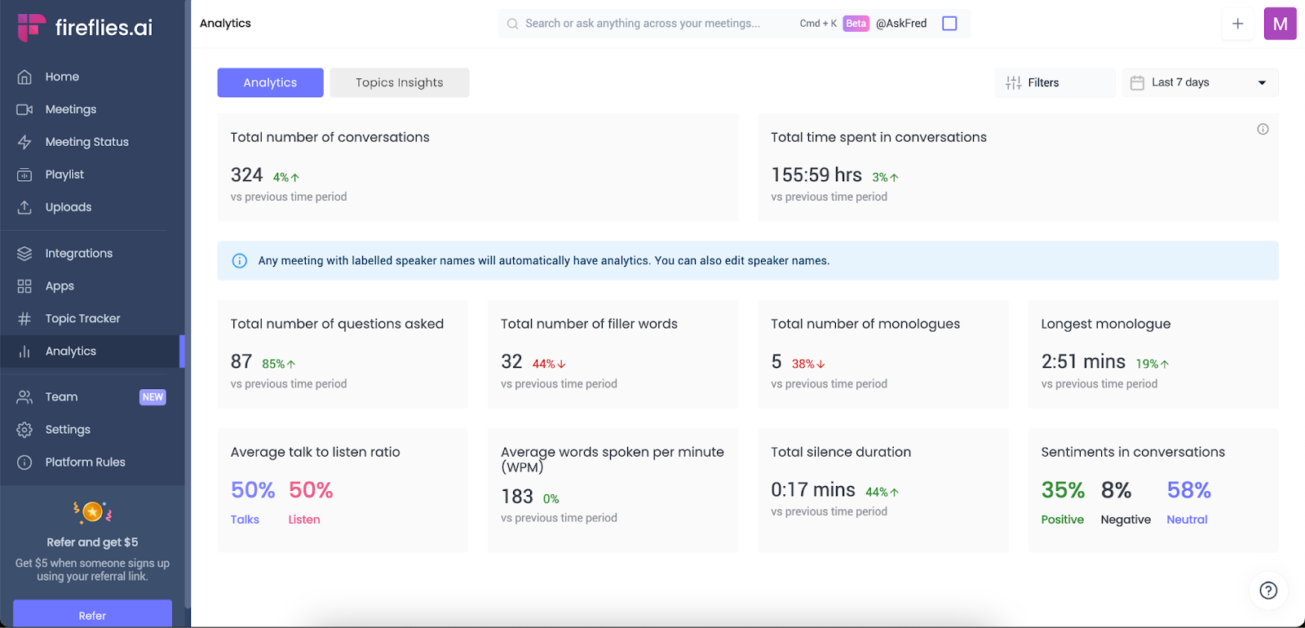
Task: Open Meeting Status lightning bolt icon
Action: pos(24,142)
